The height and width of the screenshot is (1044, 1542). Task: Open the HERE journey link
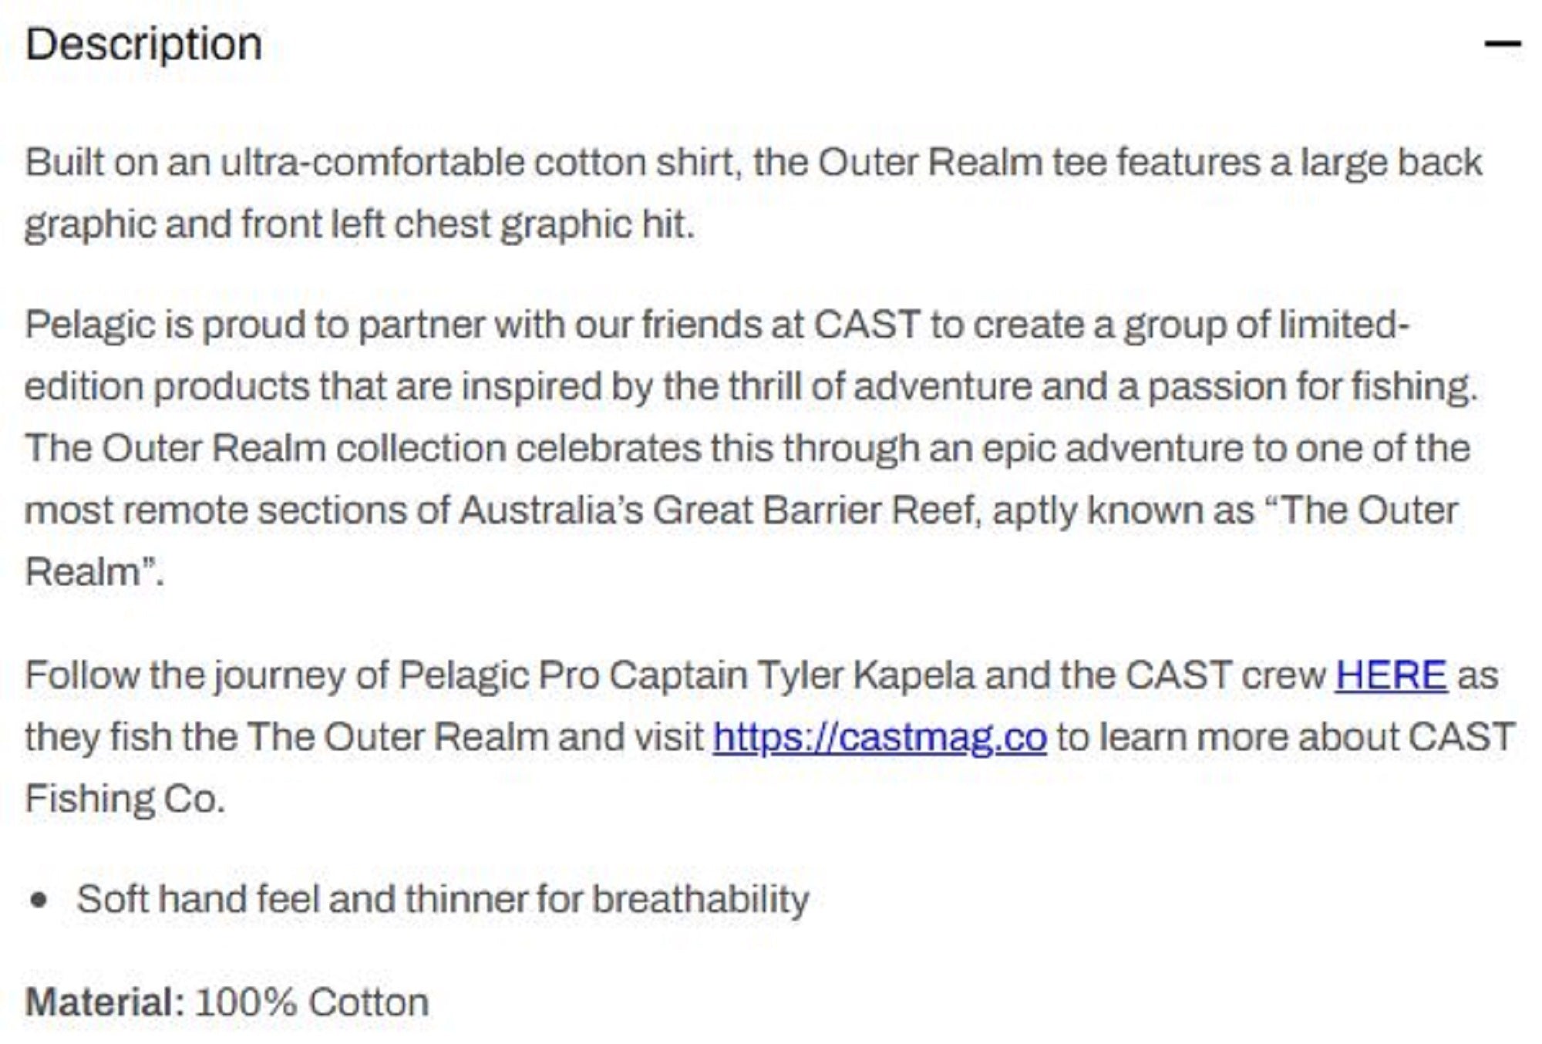1391,675
